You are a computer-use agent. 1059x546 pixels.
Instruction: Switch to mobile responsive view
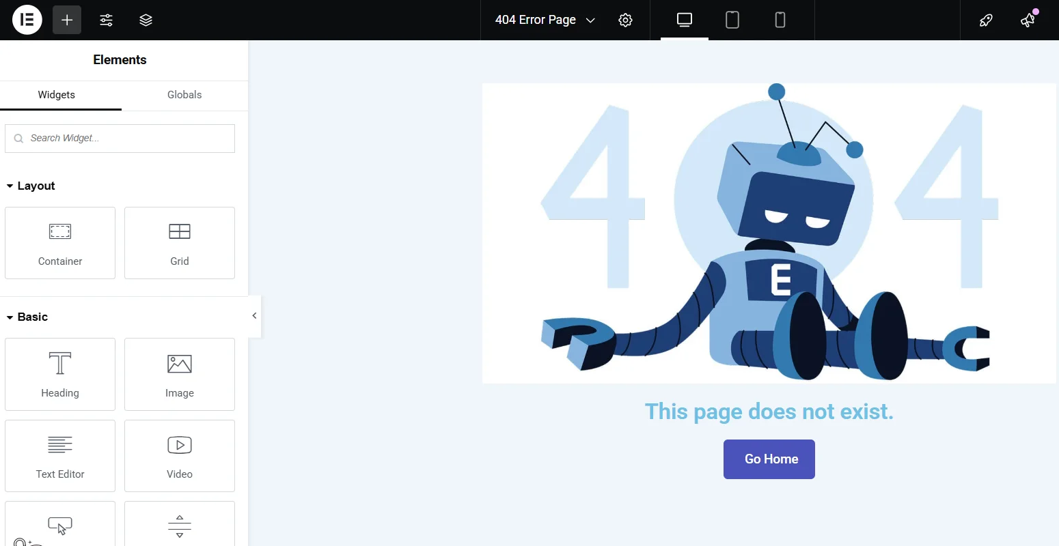[780, 20]
